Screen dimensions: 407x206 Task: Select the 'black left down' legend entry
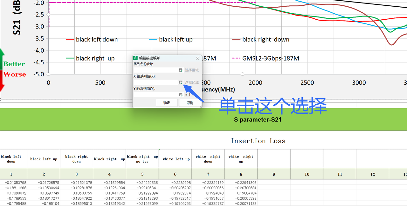coord(97,39)
